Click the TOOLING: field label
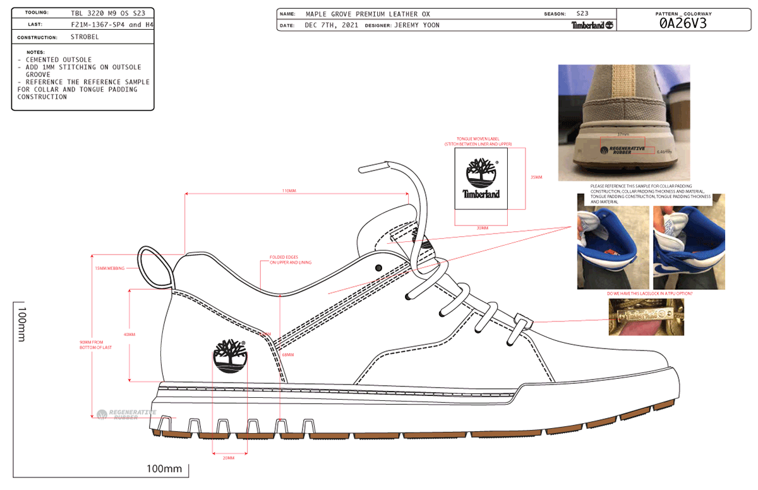 click(37, 13)
